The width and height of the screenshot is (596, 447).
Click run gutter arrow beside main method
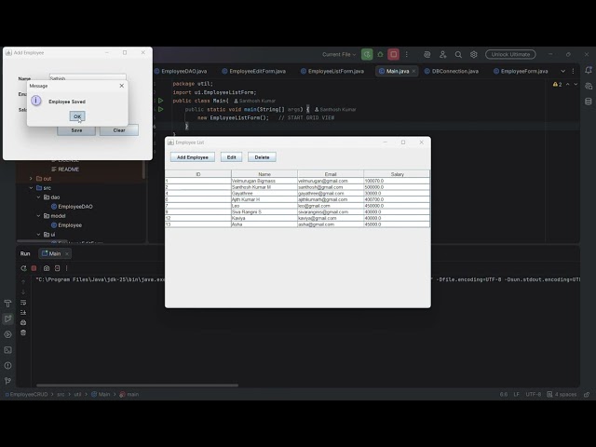point(161,109)
